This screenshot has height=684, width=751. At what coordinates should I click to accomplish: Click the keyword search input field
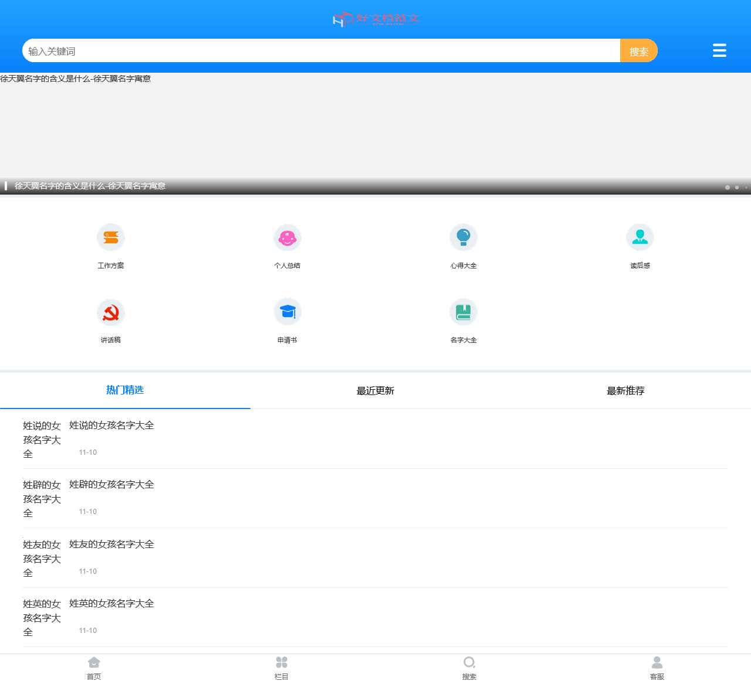coord(321,51)
